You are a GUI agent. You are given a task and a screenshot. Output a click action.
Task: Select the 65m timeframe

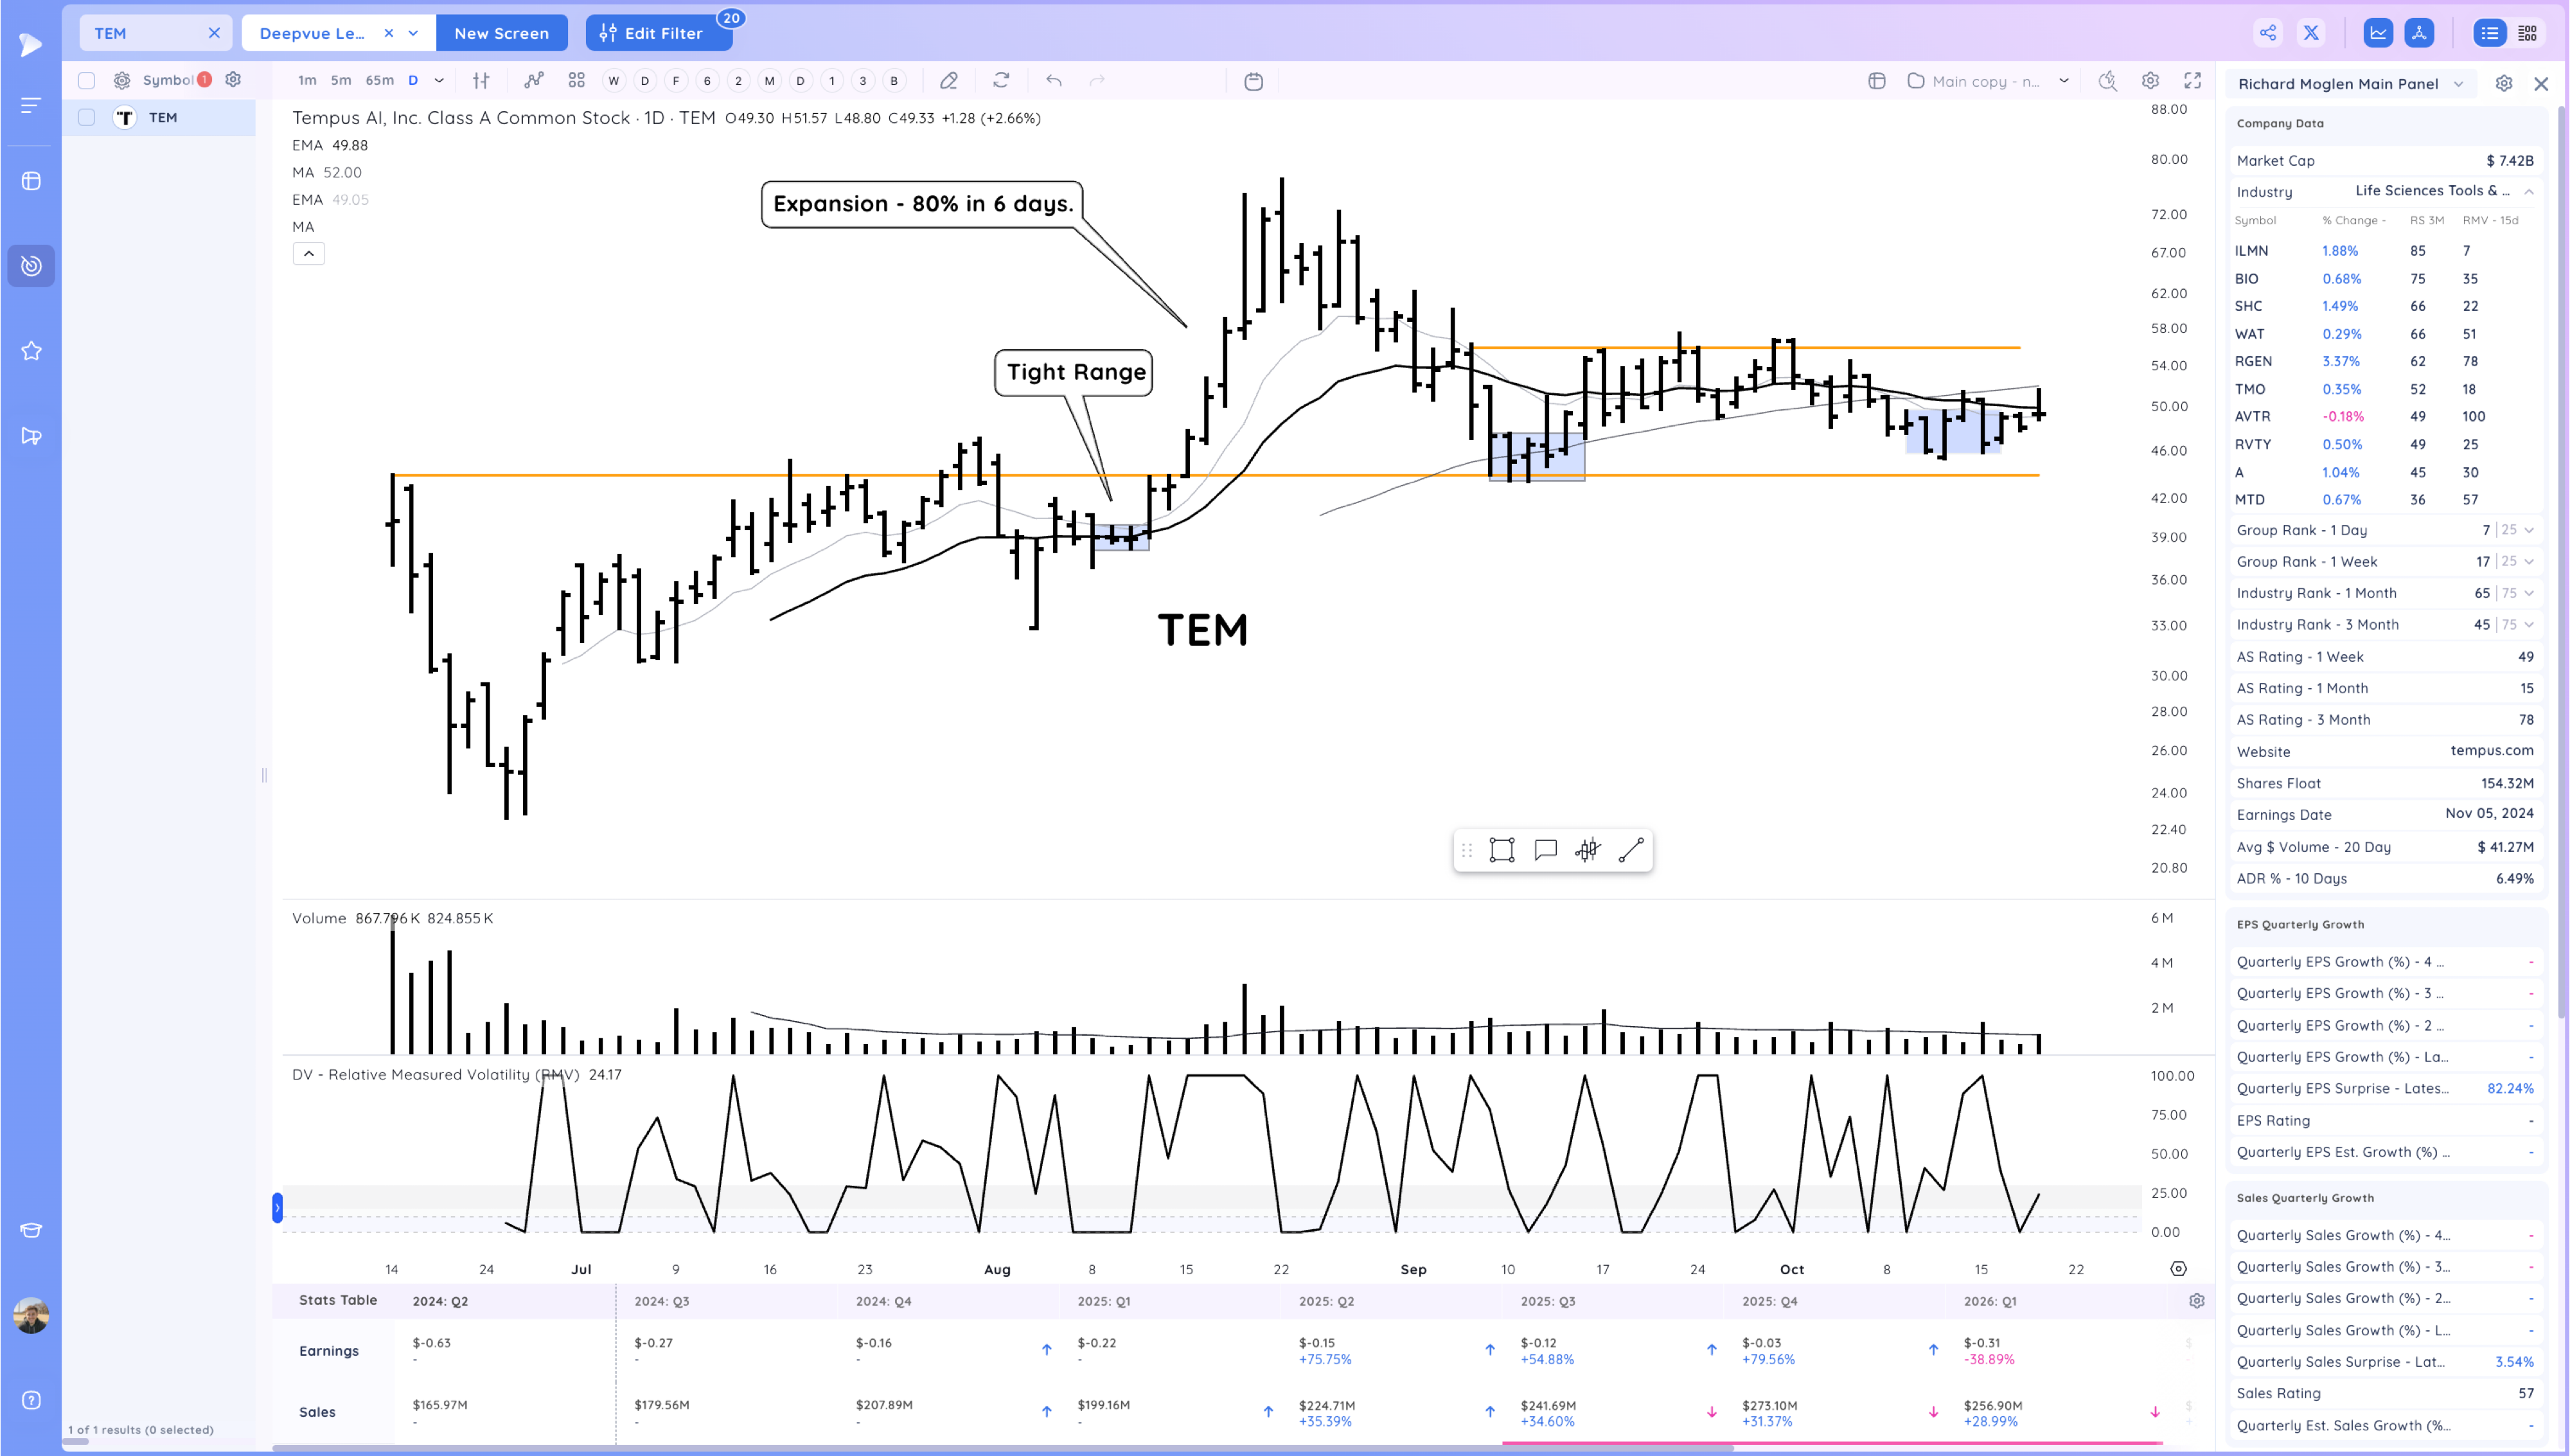point(379,81)
